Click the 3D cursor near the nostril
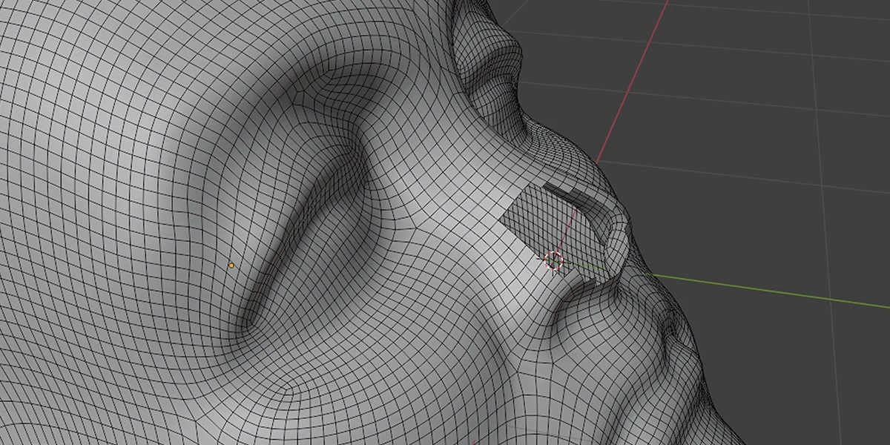Image resolution: width=890 pixels, height=445 pixels. point(553,260)
